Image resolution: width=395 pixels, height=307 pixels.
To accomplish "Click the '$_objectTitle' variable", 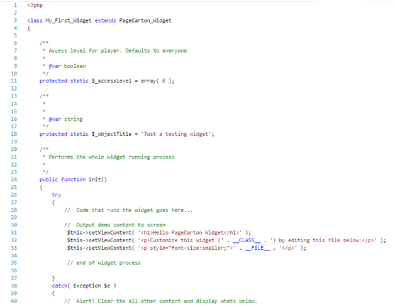I will click(x=111, y=134).
